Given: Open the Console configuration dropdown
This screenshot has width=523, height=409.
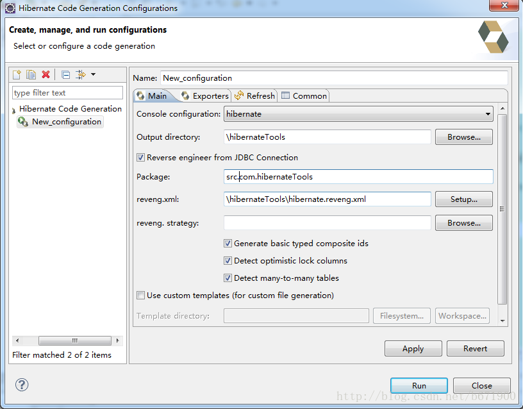Looking at the screenshot, I should point(358,114).
